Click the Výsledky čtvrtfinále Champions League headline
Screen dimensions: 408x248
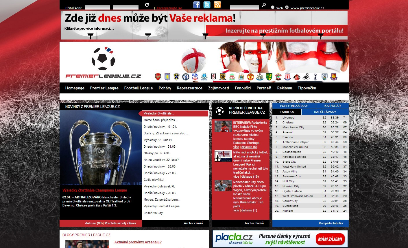(95, 190)
